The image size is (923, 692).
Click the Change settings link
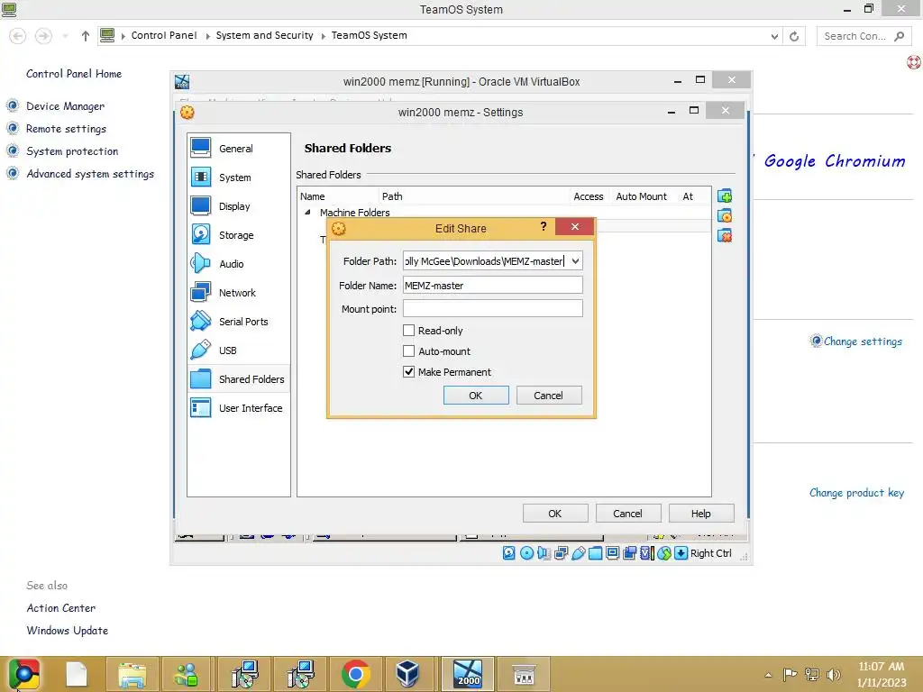(x=863, y=341)
